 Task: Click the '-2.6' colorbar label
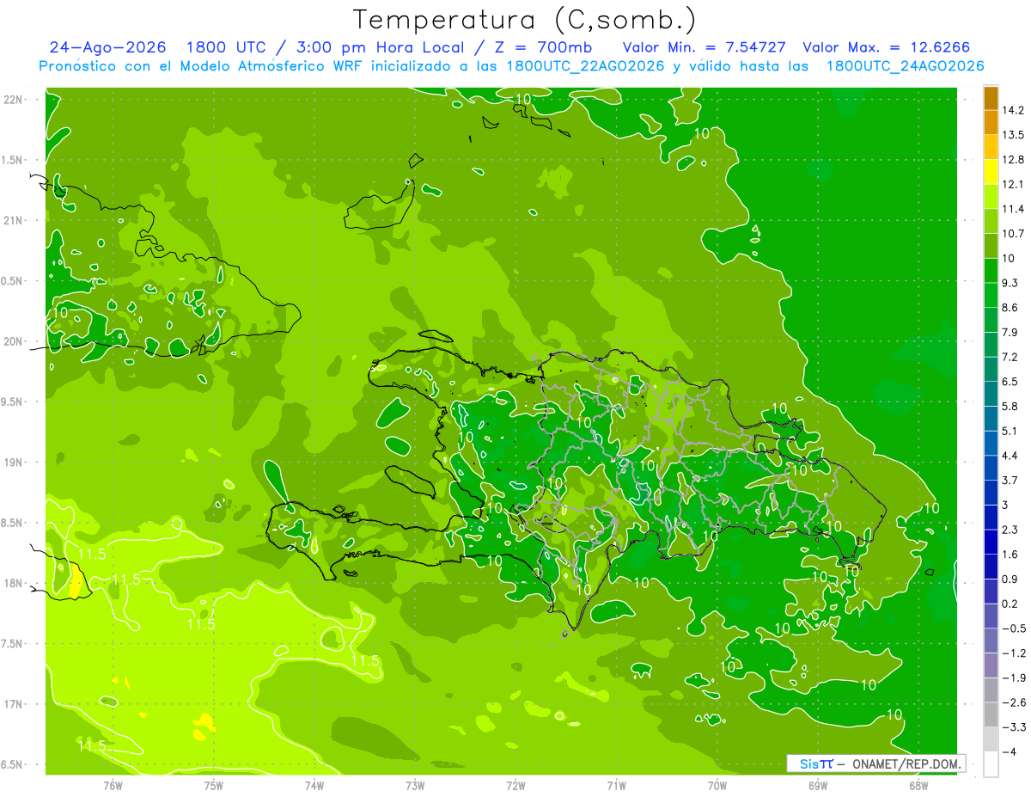pyautogui.click(x=1013, y=702)
